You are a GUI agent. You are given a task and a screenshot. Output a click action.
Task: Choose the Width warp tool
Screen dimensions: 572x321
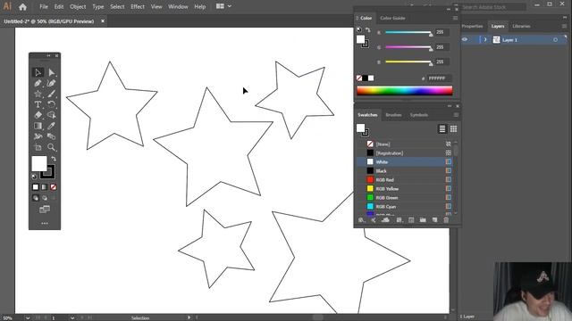(x=38, y=136)
